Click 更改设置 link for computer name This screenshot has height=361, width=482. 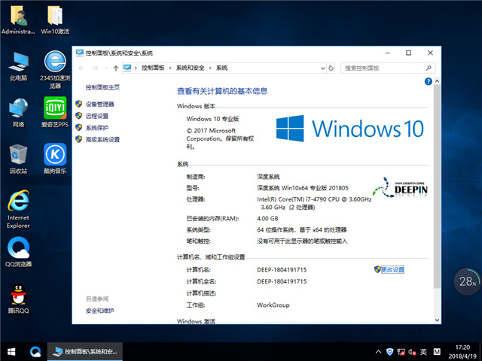[392, 269]
